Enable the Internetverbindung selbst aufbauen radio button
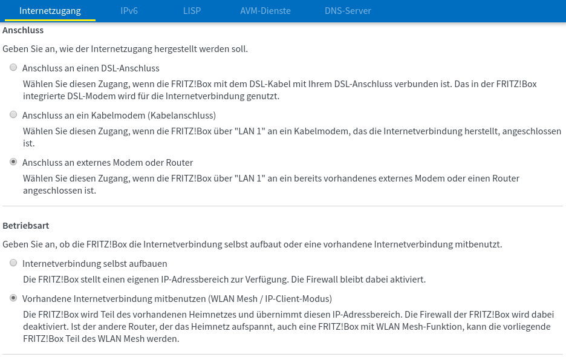Image resolution: width=566 pixels, height=357 pixels. tap(13, 263)
